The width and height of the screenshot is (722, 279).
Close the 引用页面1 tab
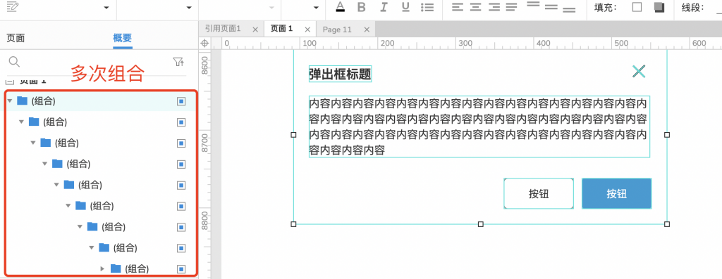tap(255, 30)
